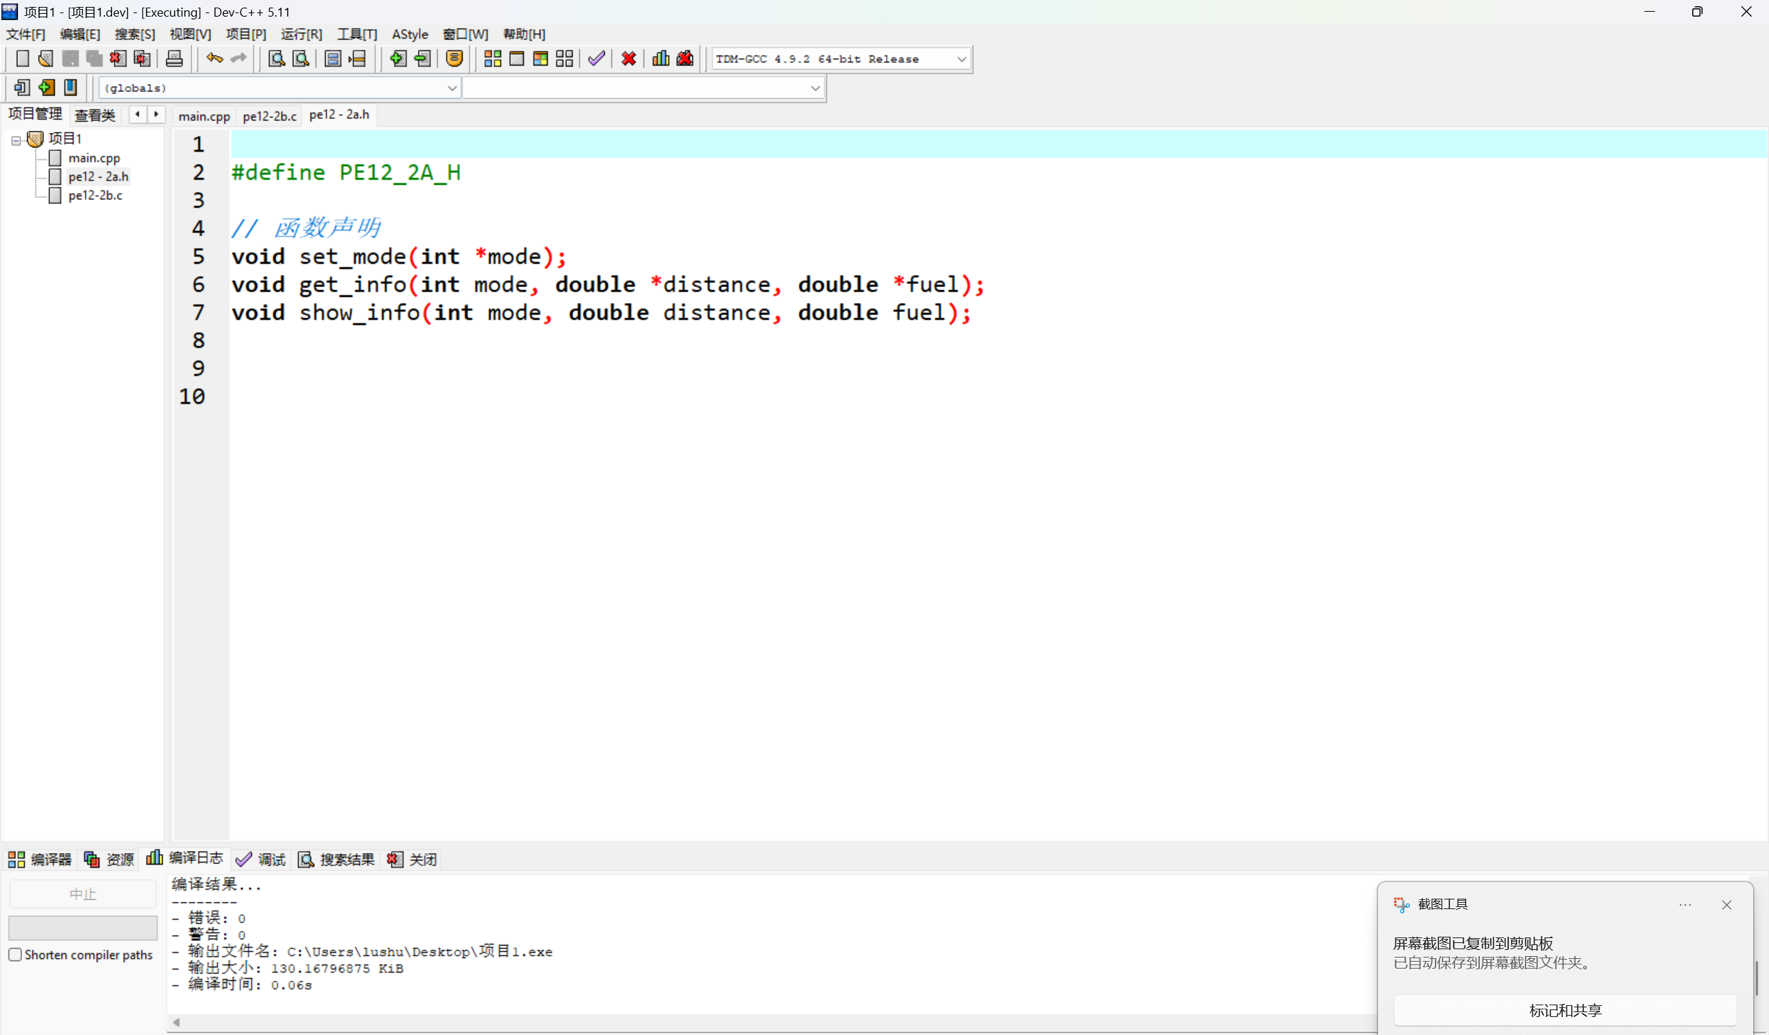1769x1035 pixels.
Task: Click the purple checkmark syntax check icon
Action: point(596,59)
